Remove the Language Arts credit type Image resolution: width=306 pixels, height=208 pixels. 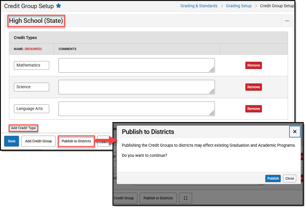point(253,109)
